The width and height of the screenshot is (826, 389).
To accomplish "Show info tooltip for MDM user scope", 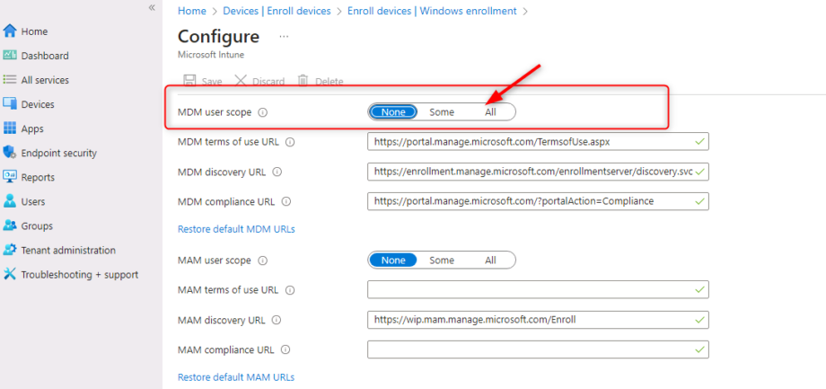I will tap(263, 112).
